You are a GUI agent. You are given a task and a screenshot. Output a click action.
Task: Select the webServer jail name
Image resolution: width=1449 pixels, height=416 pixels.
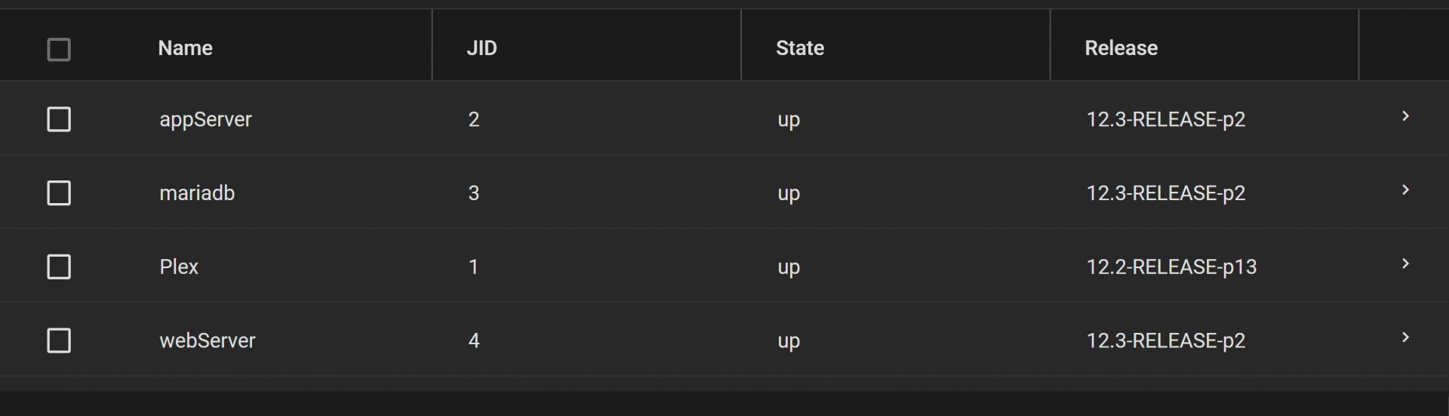tap(208, 341)
